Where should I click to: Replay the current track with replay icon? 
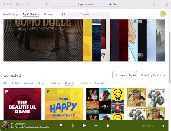click(73, 126)
